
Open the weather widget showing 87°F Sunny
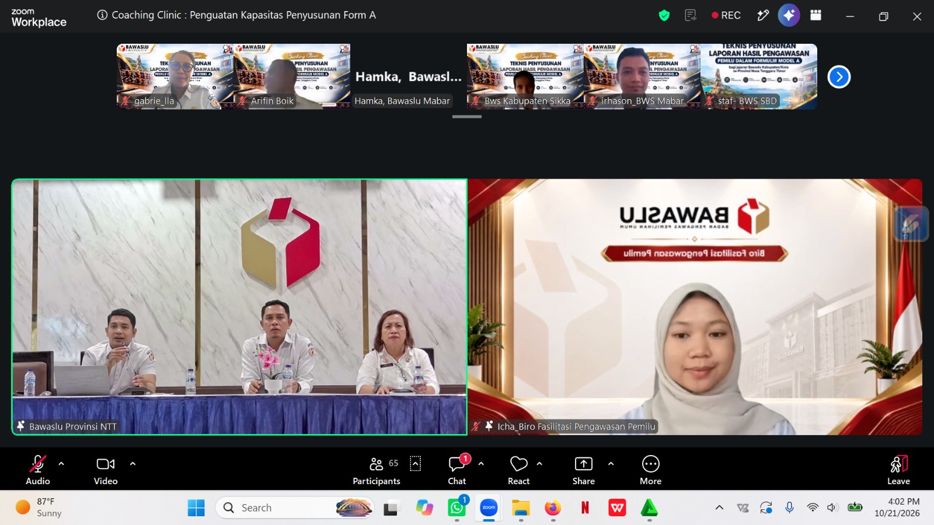coord(40,508)
